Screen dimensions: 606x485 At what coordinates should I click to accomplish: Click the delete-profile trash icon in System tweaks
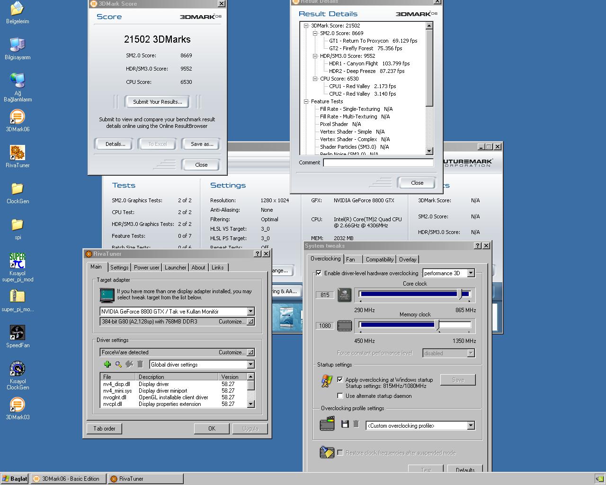click(356, 424)
